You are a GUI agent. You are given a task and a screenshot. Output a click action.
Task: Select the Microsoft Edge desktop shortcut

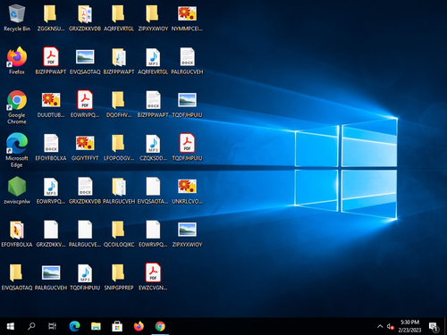tap(17, 150)
